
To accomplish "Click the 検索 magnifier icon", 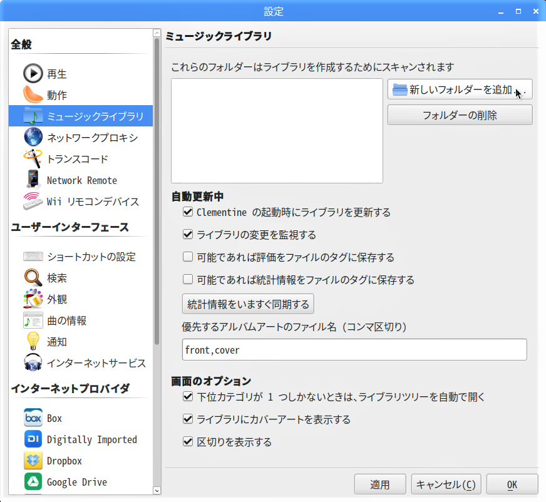I will 33,278.
